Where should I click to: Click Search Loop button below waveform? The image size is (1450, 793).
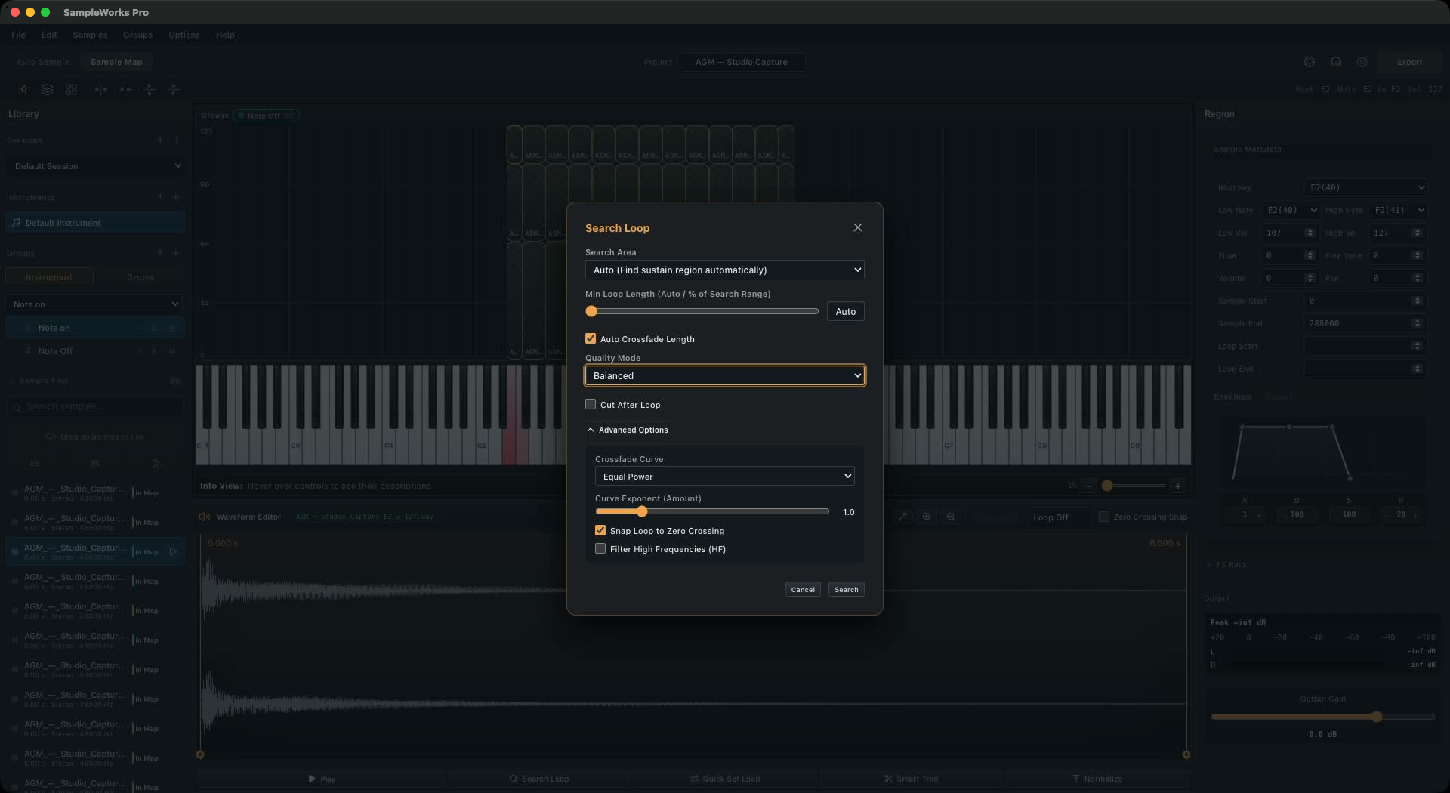pos(539,779)
